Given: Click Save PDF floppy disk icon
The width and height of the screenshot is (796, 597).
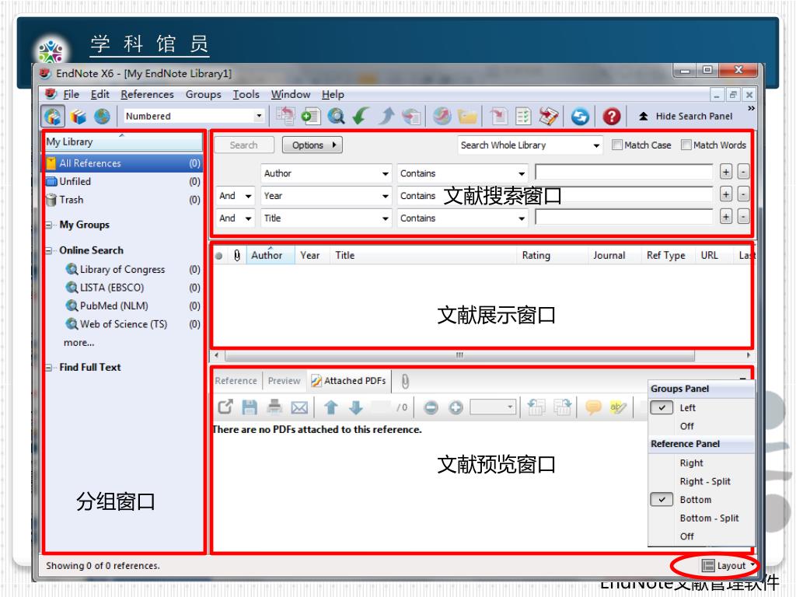Looking at the screenshot, I should tap(250, 407).
